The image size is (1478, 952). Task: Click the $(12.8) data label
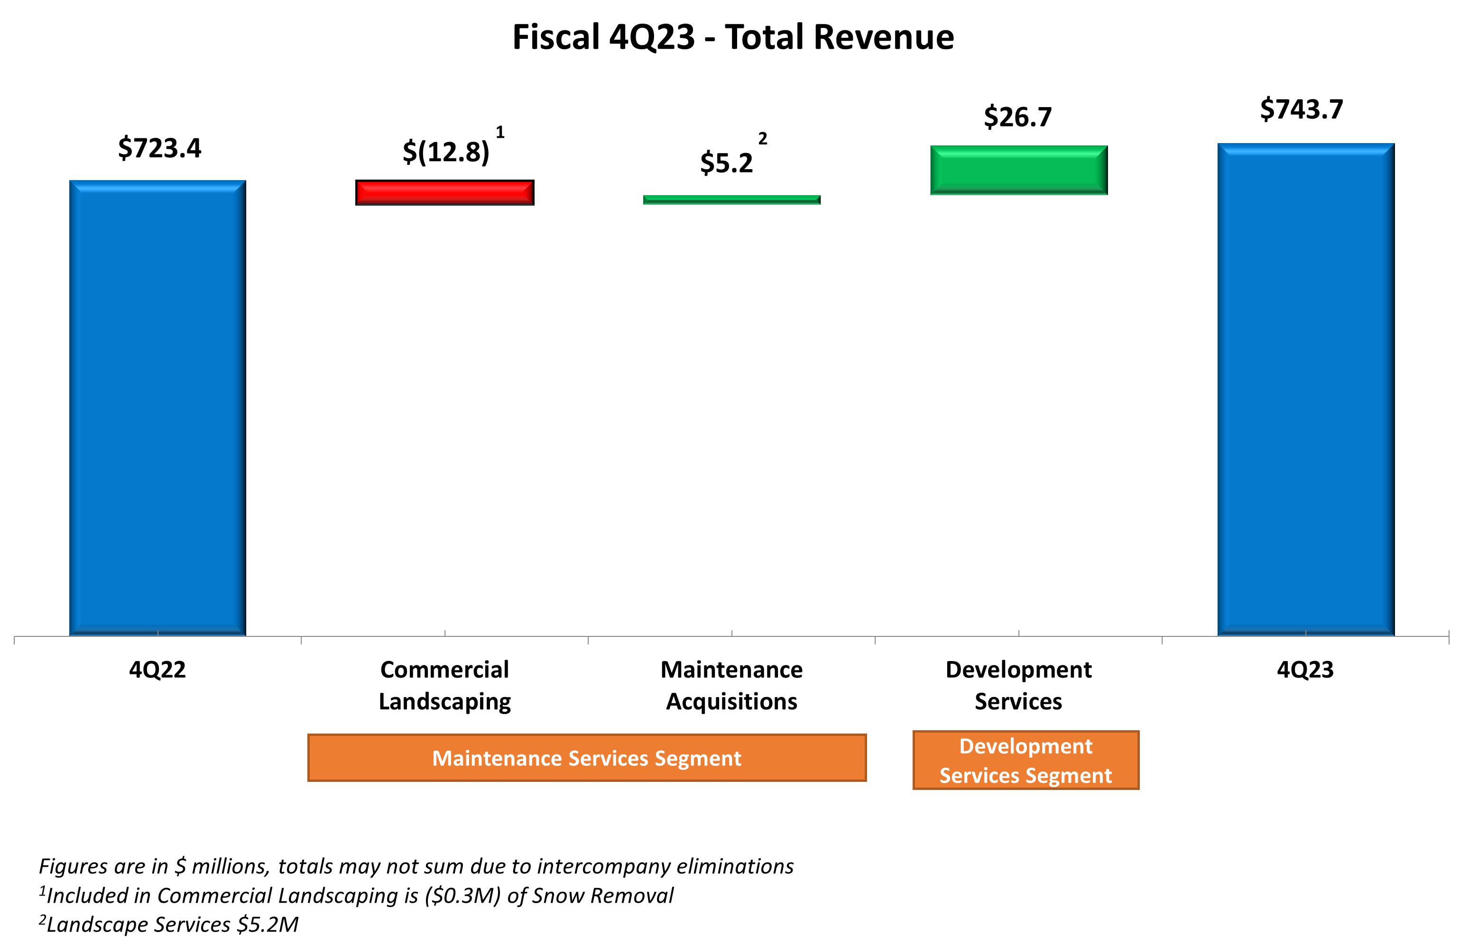coord(445,152)
